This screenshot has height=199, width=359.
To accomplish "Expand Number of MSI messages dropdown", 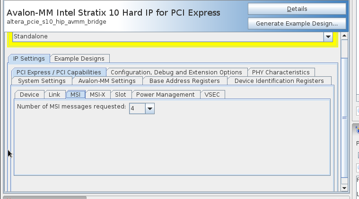I will point(150,109).
